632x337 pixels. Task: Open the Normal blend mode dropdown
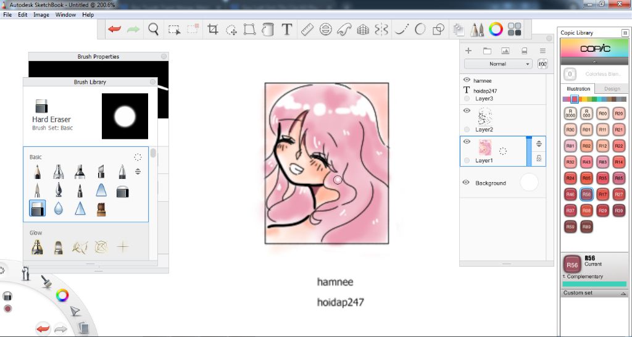pos(498,64)
